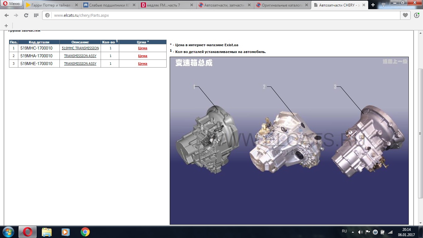Select the part code 519MHA-1700010
This screenshot has height=238, width=423.
pyautogui.click(x=36, y=56)
